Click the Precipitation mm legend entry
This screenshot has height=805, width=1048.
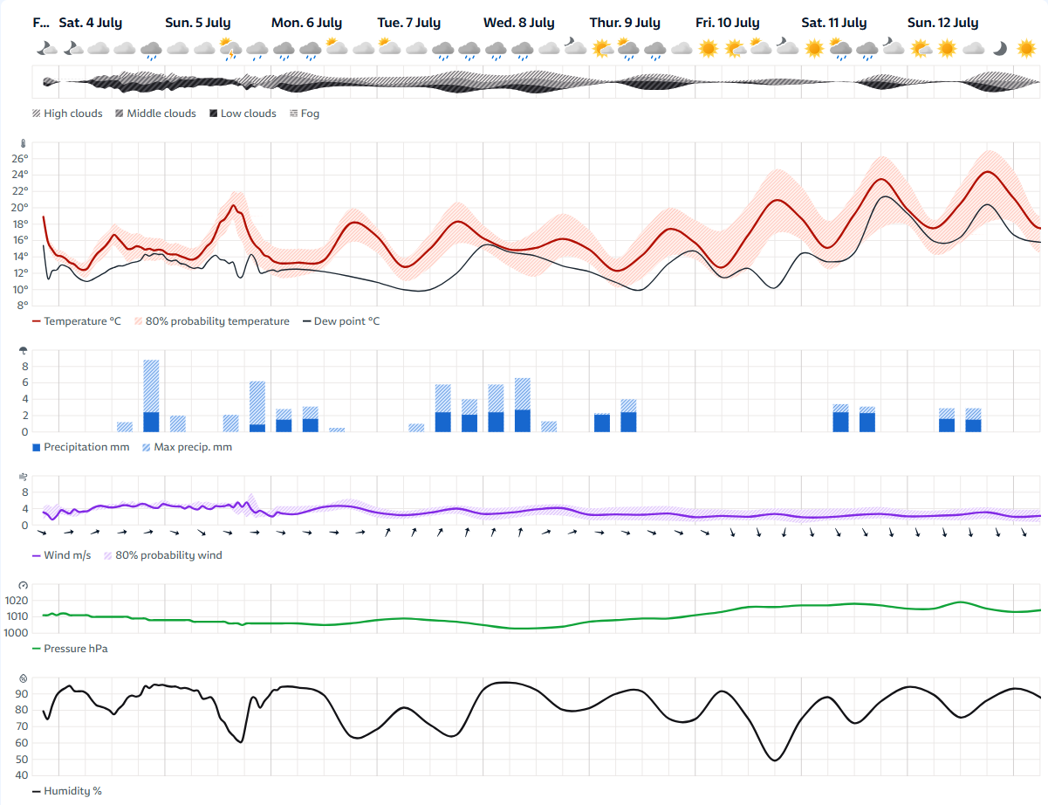(80, 447)
